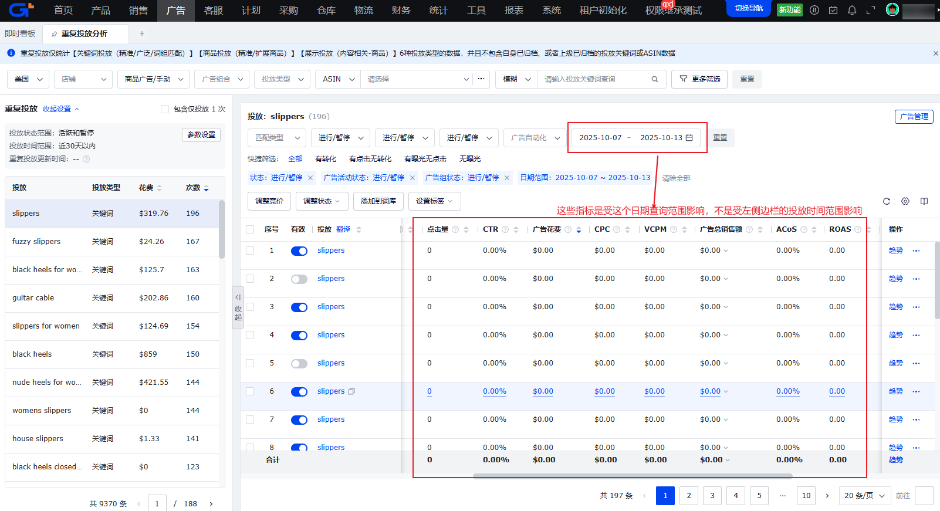
Task: Enable the toggle for row 2 slippers
Action: tap(299, 279)
